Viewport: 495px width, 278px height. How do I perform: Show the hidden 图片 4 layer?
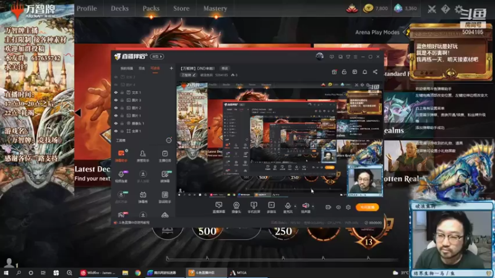click(x=116, y=85)
